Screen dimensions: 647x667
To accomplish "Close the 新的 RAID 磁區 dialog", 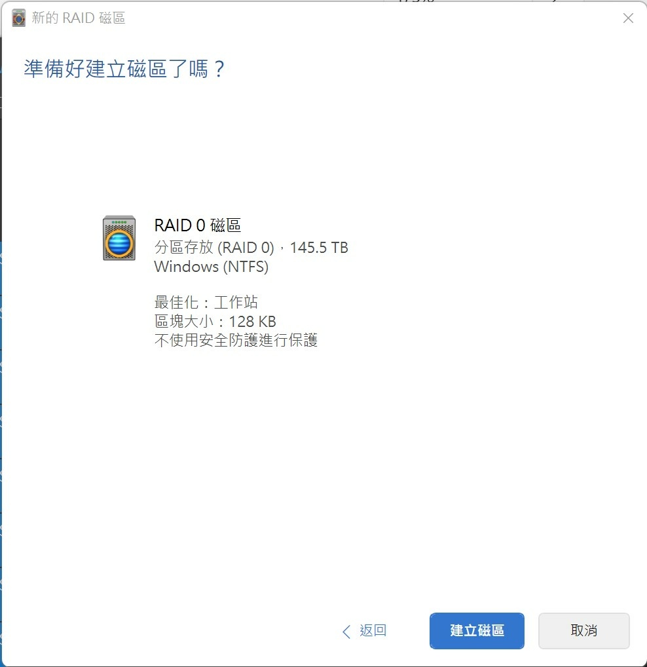I will tap(628, 18).
